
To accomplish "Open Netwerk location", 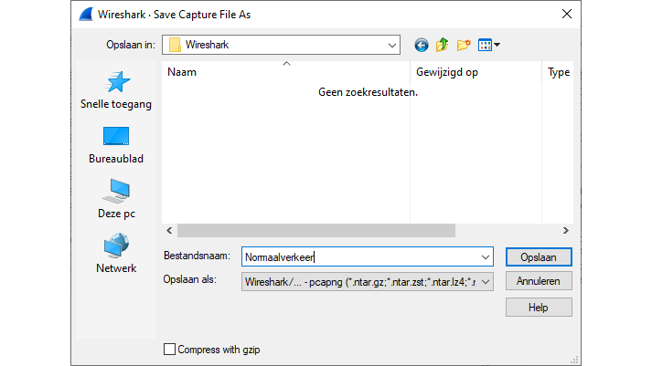I will pos(116,254).
